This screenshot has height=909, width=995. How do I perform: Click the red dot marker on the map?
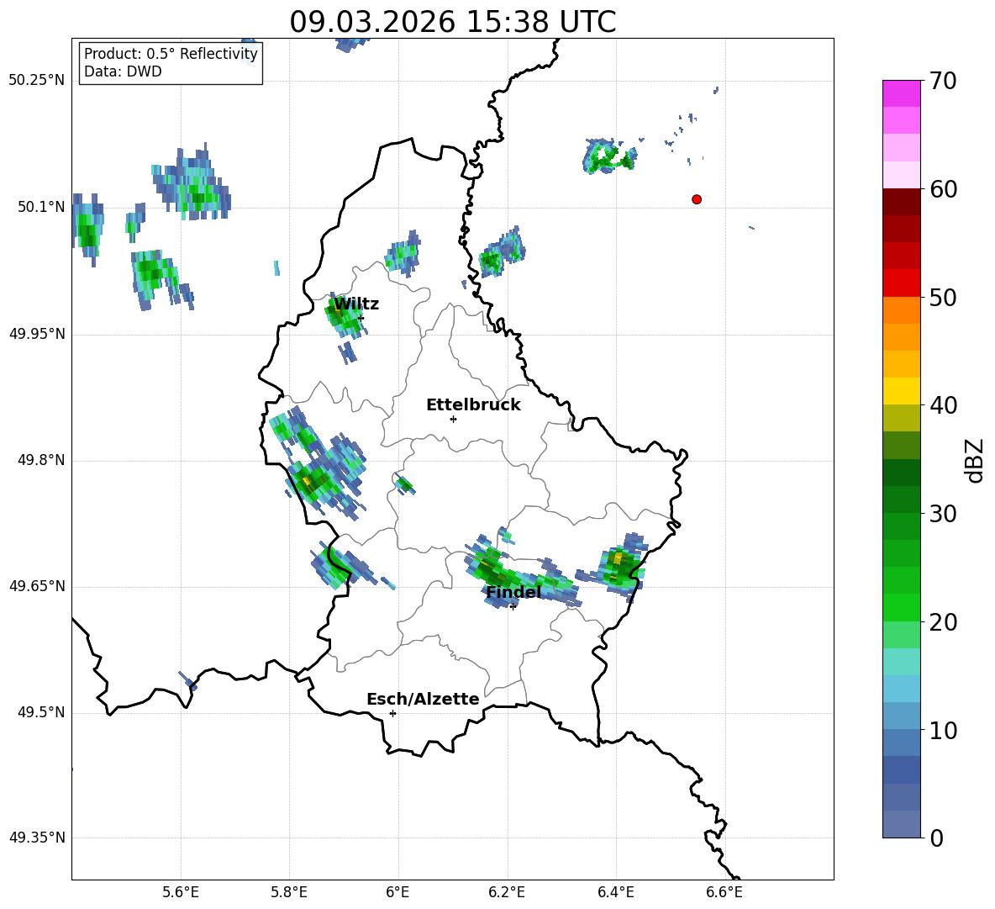pos(697,199)
